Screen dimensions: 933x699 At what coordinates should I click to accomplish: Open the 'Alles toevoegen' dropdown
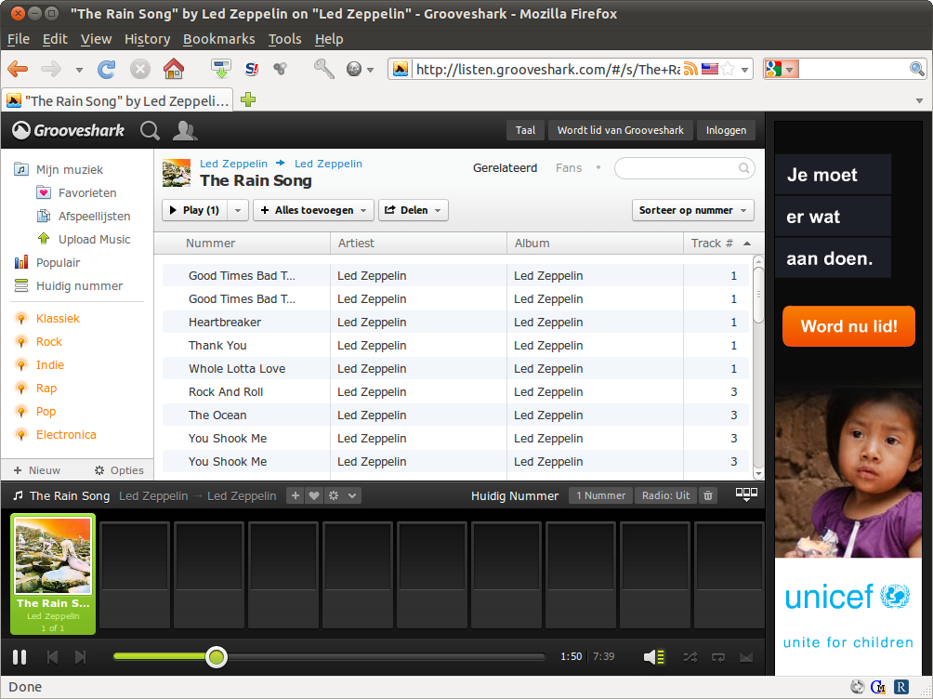[x=313, y=210]
